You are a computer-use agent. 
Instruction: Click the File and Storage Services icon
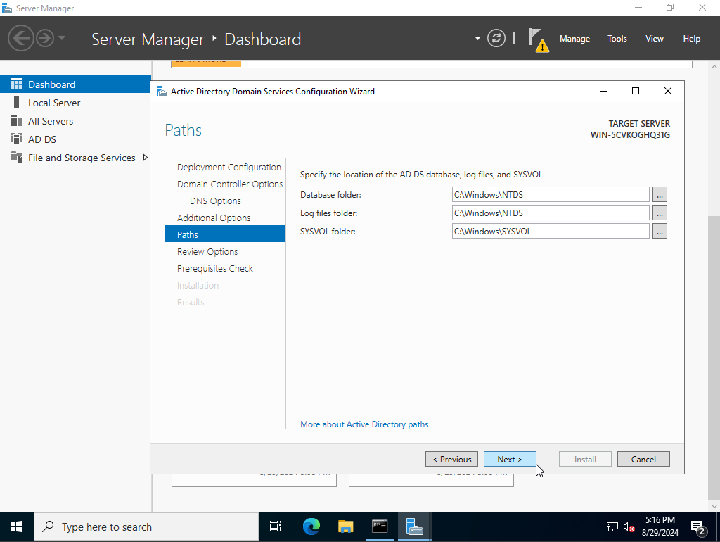pos(17,157)
